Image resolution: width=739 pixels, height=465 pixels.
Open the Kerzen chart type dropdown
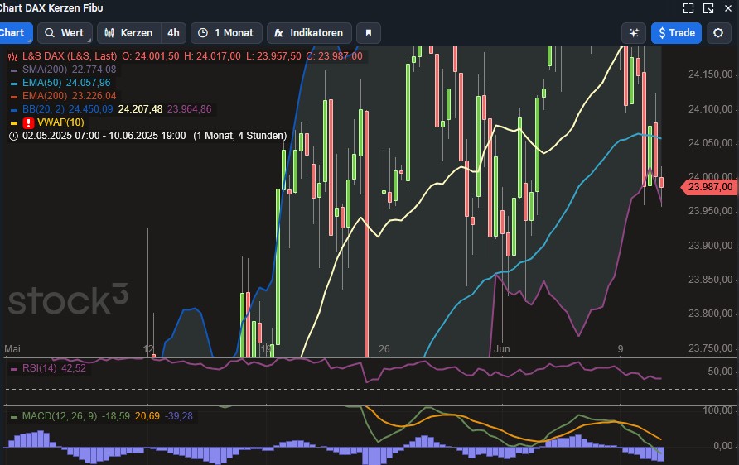coord(128,33)
